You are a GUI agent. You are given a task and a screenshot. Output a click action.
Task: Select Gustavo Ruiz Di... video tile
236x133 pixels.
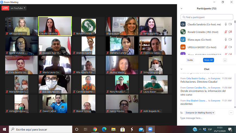[x=55, y=45]
